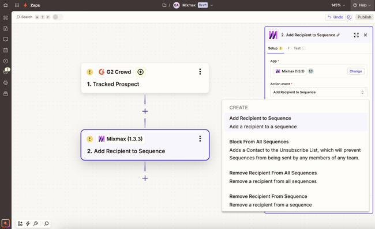Image resolution: width=375 pixels, height=229 pixels.
Task: Click warning icon on Tracked Prospect step
Action: [x=89, y=72]
